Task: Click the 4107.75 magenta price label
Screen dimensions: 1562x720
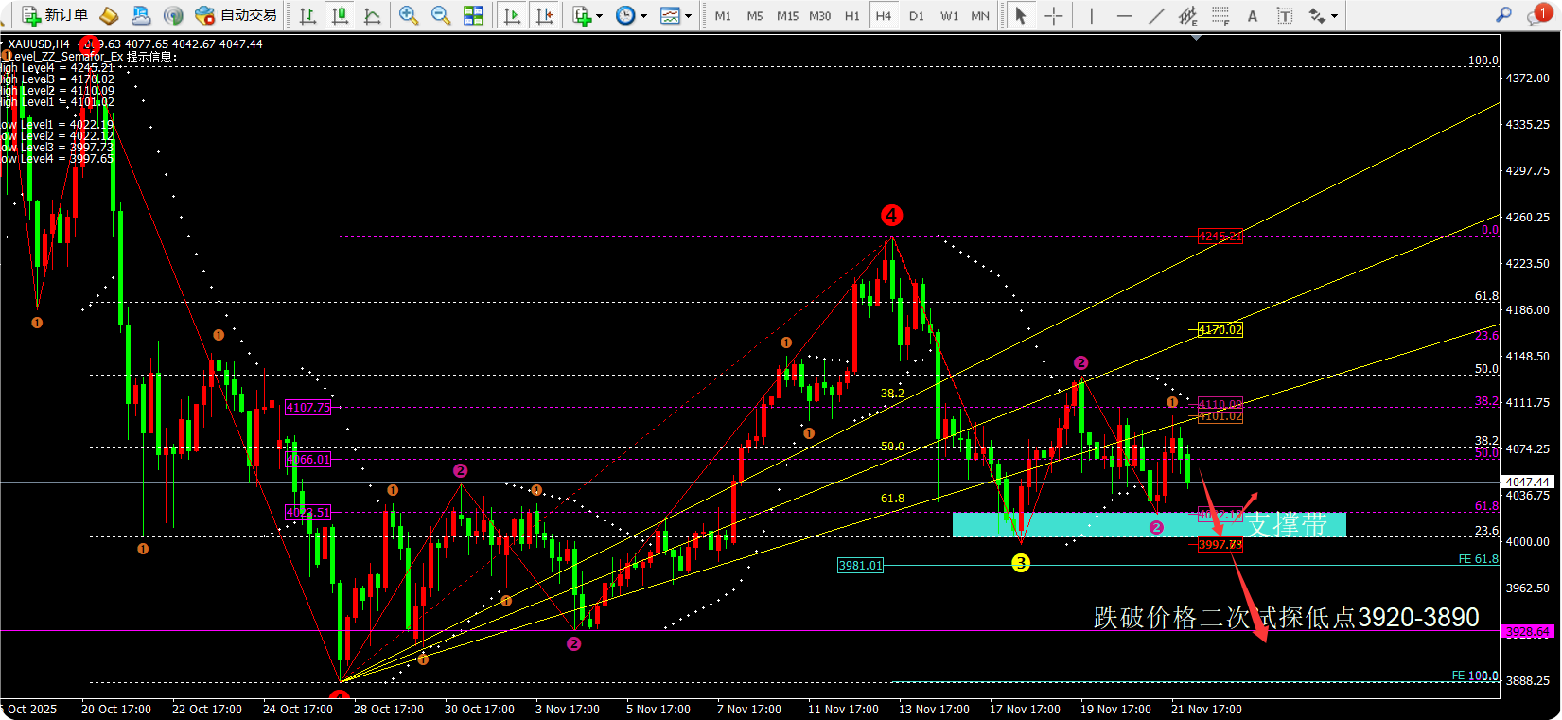Action: (308, 407)
